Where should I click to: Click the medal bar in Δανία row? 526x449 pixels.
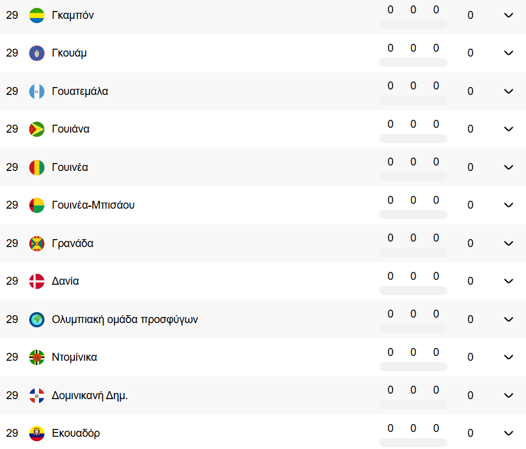tap(413, 290)
